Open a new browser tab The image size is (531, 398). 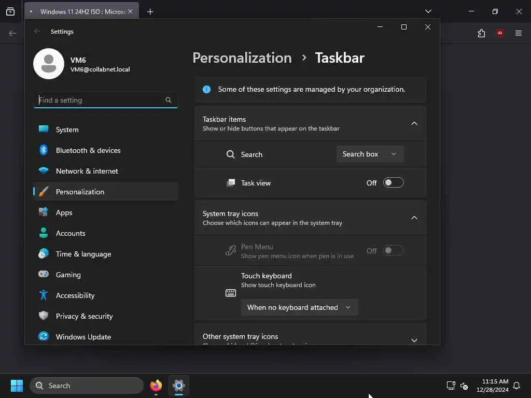(x=150, y=12)
